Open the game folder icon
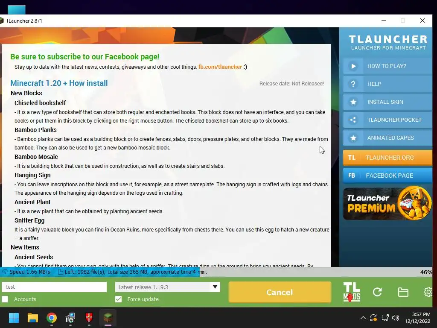The image size is (437, 328). [403, 292]
